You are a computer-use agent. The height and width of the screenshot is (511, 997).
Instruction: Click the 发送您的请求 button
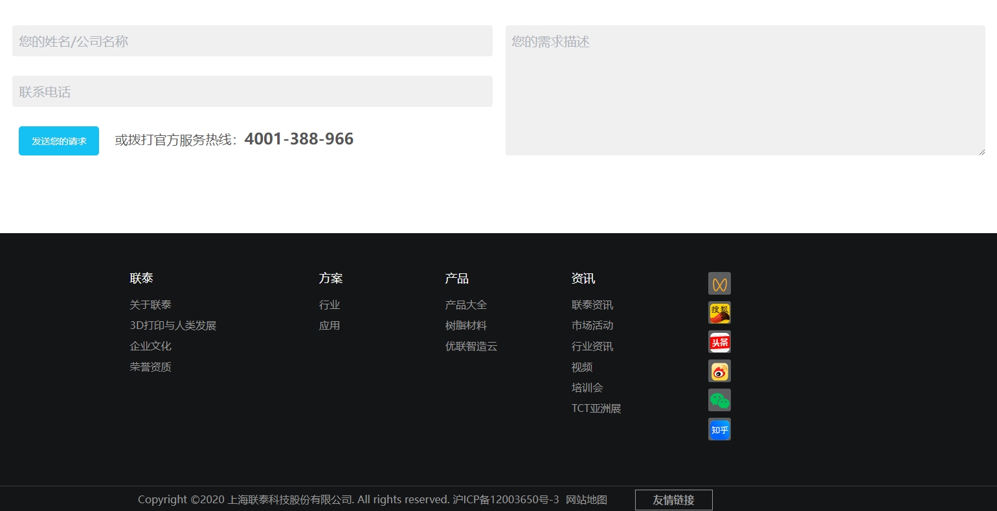[58, 141]
